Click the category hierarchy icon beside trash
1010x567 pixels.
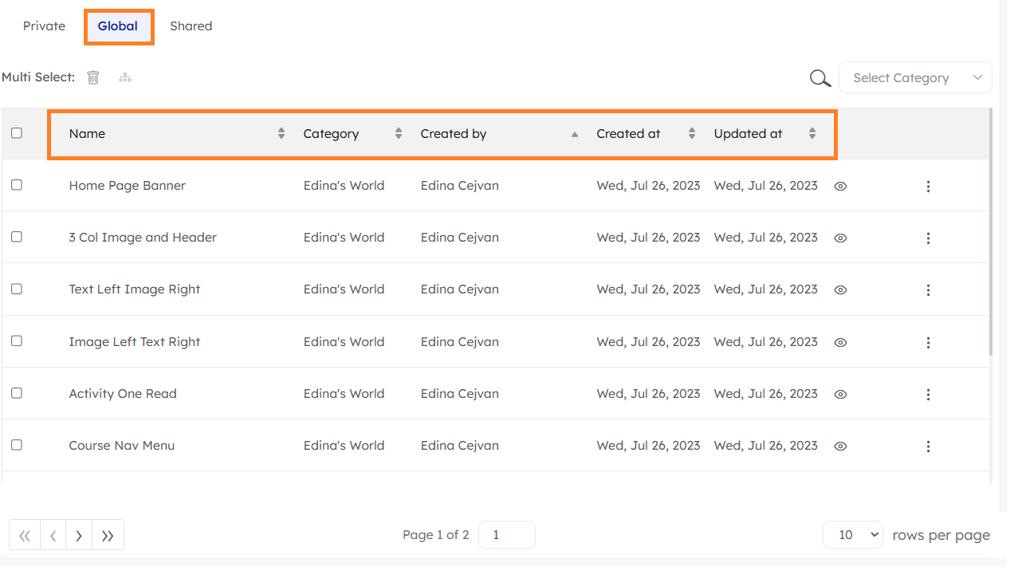click(x=125, y=77)
